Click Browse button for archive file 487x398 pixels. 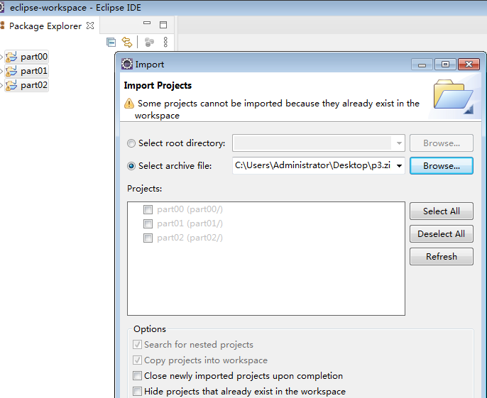coord(442,166)
